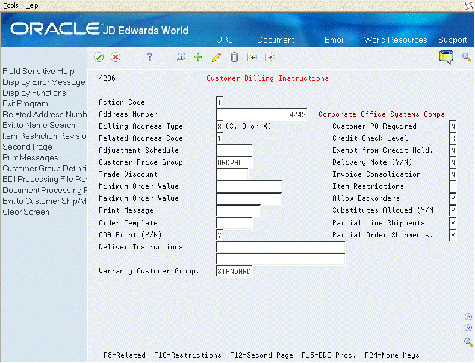Select Display Error Message
The width and height of the screenshot is (475, 363).
(44, 82)
